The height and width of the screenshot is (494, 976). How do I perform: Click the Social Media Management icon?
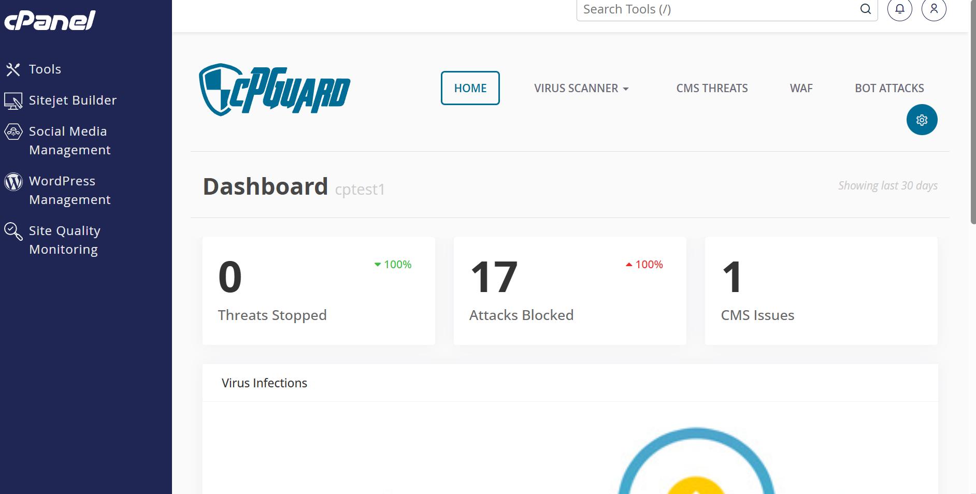13,132
